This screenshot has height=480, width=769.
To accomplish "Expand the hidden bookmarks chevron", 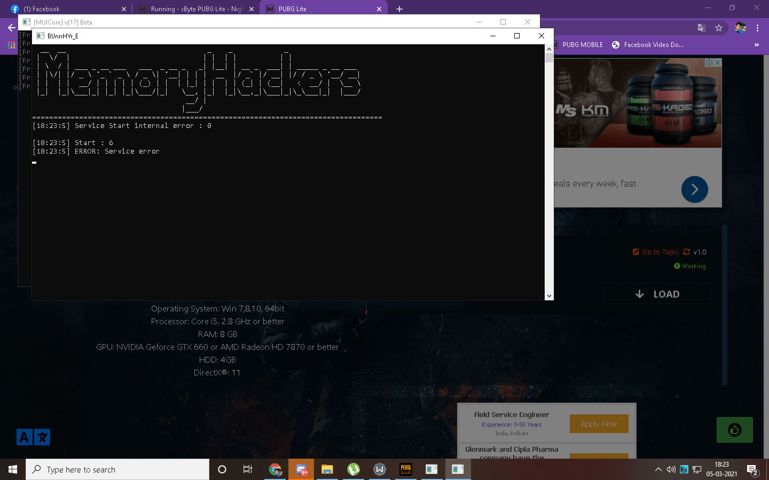I will point(756,45).
